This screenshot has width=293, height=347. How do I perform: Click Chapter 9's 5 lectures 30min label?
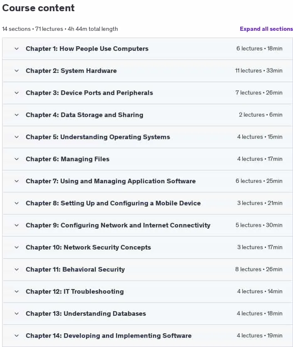coord(259,225)
